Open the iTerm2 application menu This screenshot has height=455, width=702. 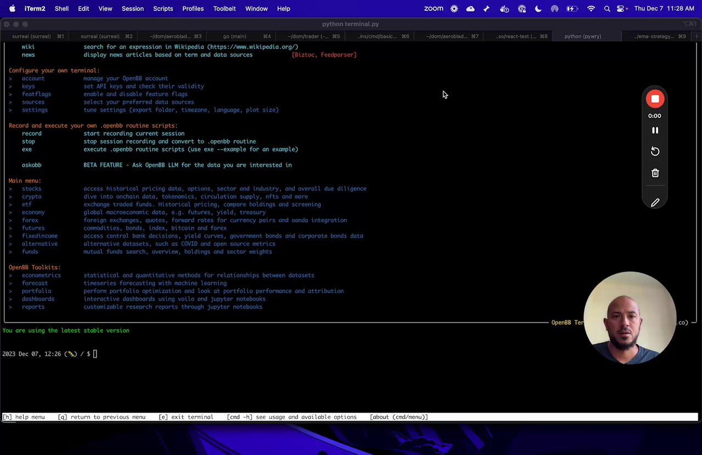[x=35, y=9]
